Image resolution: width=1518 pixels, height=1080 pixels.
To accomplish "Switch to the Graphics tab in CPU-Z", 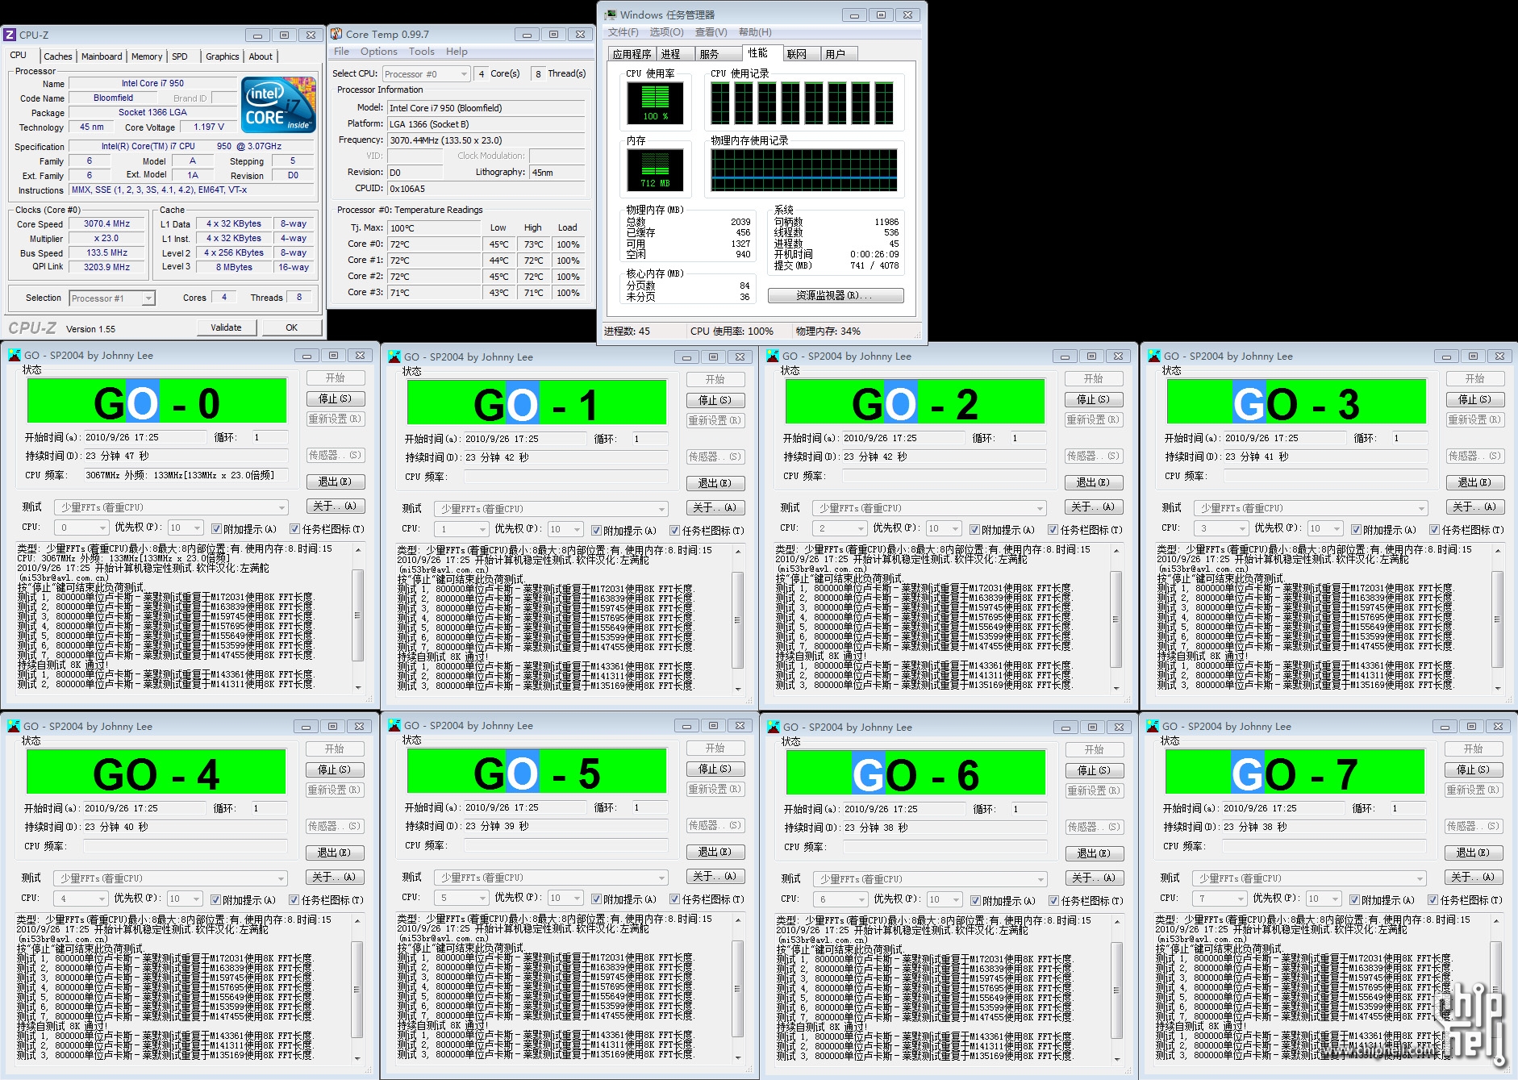I will coord(222,56).
